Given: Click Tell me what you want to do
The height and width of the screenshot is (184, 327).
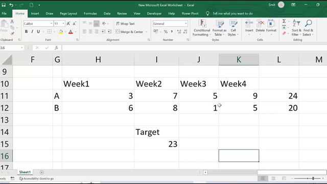Looking at the screenshot, I should pyautogui.click(x=232, y=14).
